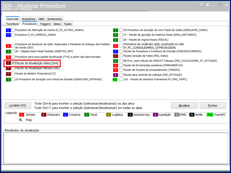Check 116 - Pacote de interface Framework PC
231x173 pixels.
[121, 79]
